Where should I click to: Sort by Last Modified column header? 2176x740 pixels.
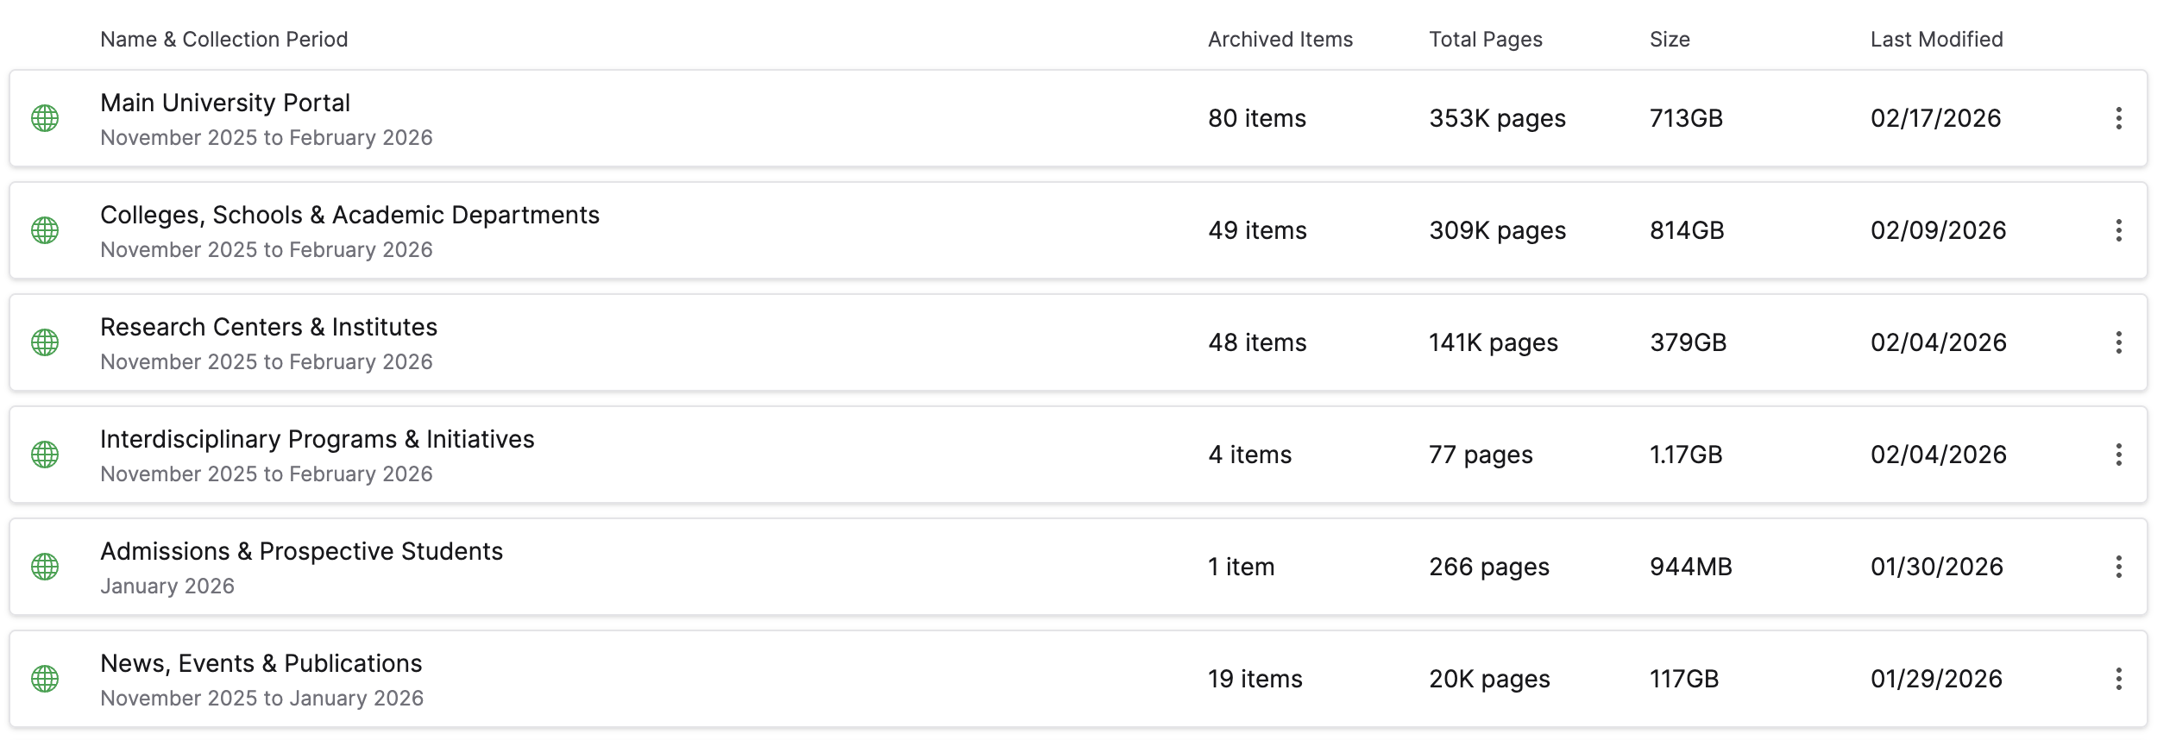click(x=1936, y=40)
